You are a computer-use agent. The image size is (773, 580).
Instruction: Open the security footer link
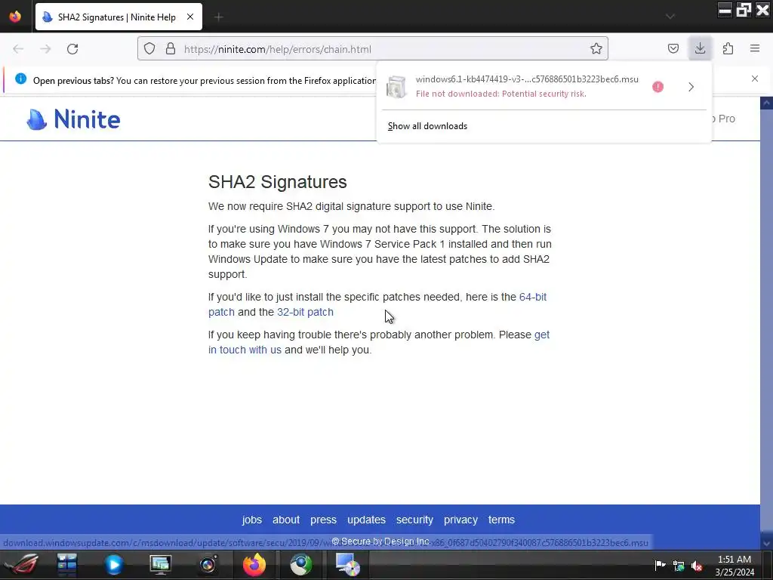[414, 520]
